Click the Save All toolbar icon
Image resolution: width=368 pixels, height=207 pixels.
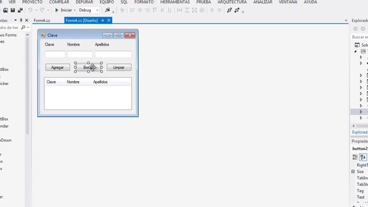coord(20,10)
